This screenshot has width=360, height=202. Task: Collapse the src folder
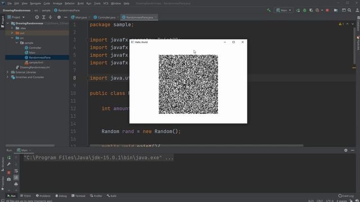[x=12, y=38]
